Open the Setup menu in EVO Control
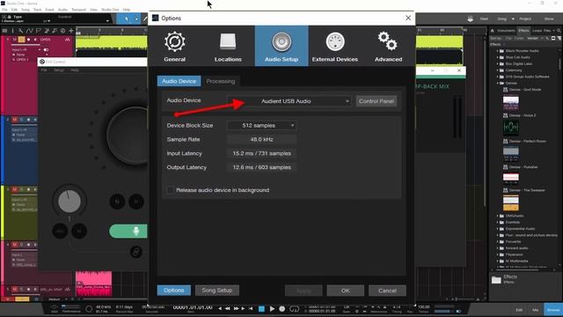 [x=59, y=70]
